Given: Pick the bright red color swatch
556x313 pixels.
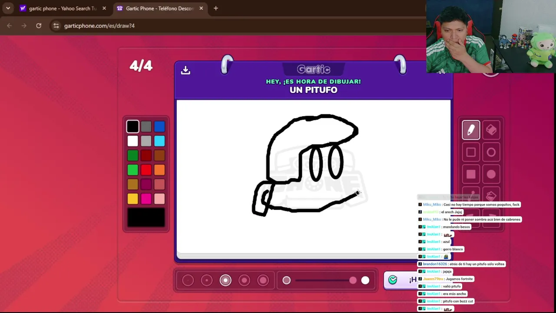Looking at the screenshot, I should tap(146, 170).
